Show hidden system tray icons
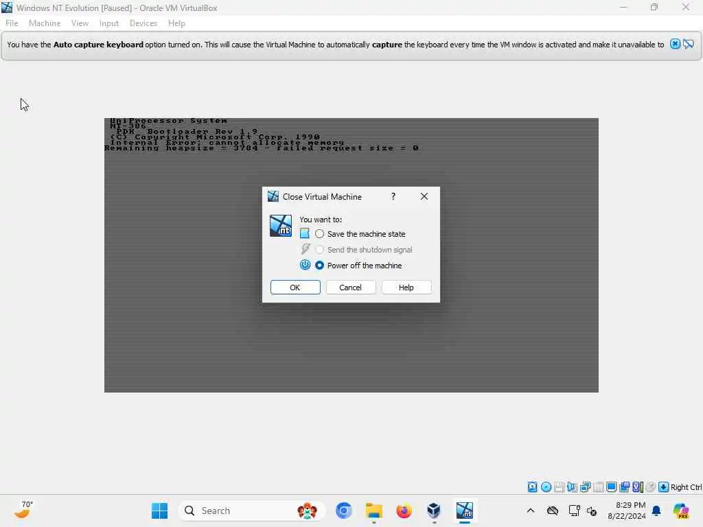The image size is (703, 527). coord(531,511)
